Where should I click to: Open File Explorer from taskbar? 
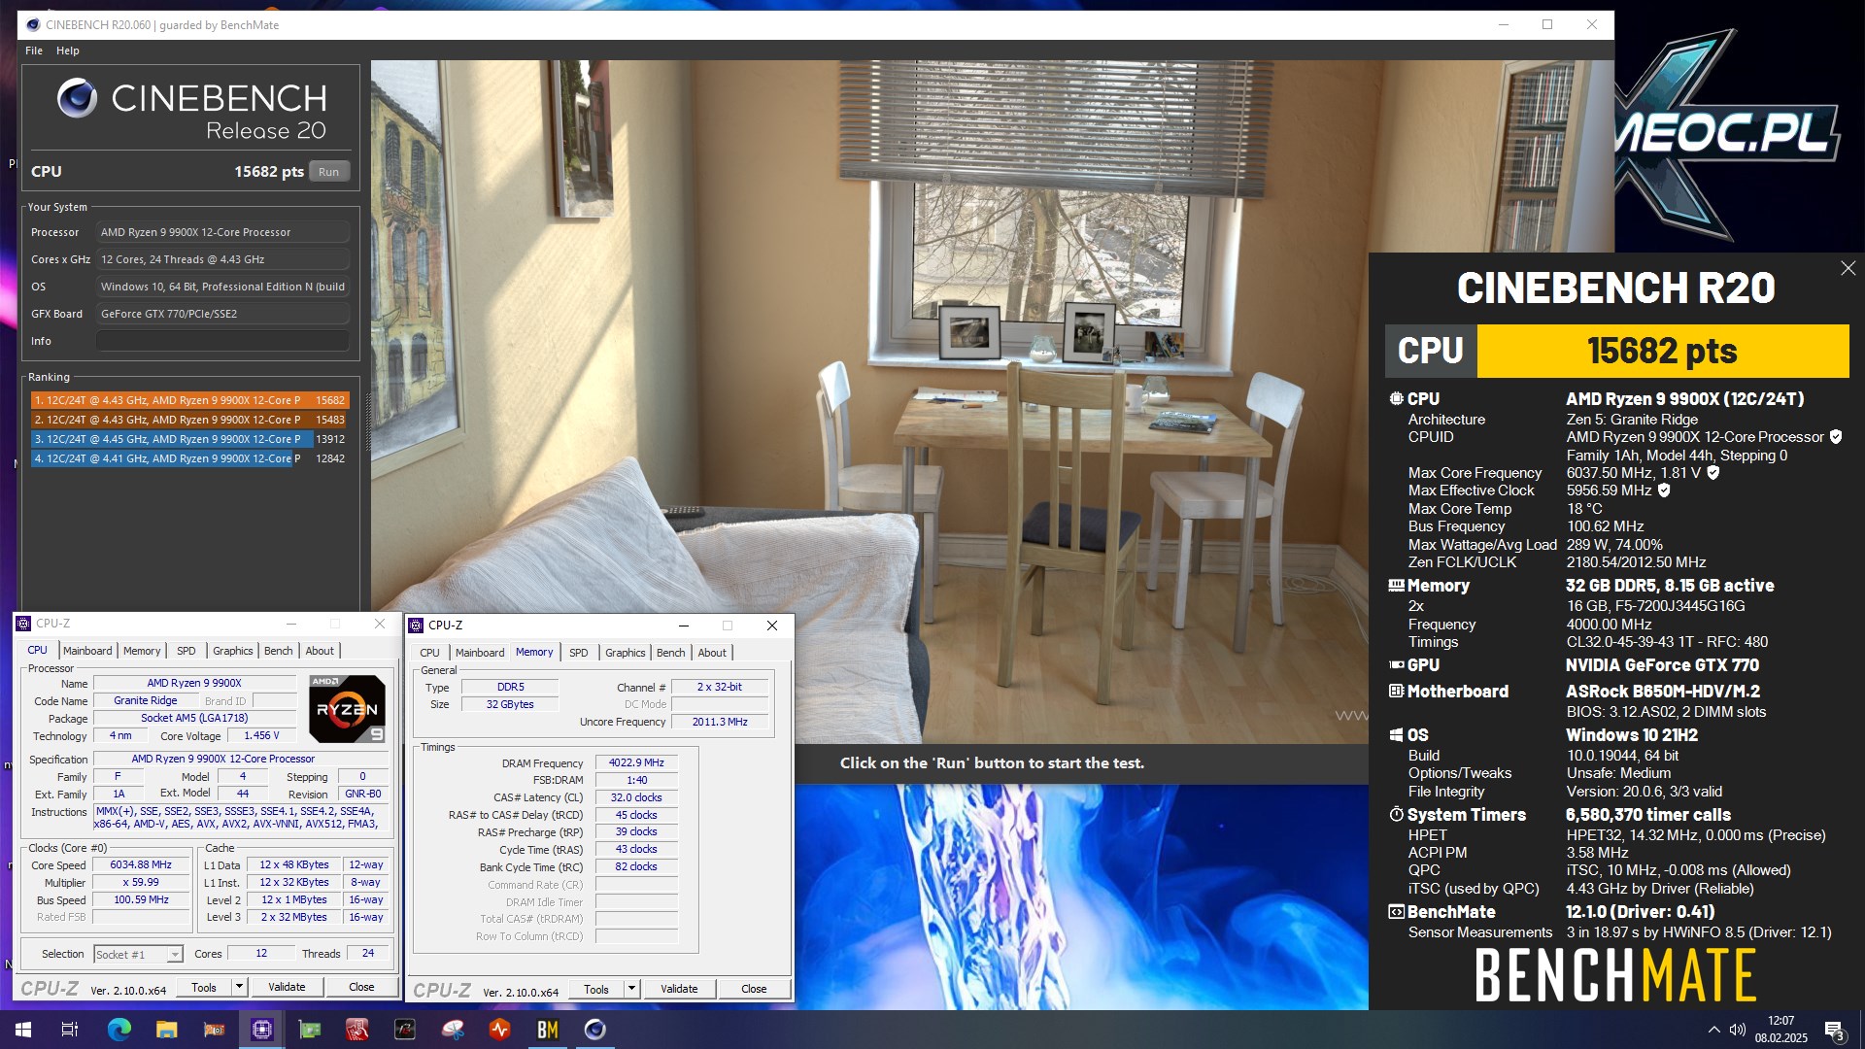pos(167,1030)
